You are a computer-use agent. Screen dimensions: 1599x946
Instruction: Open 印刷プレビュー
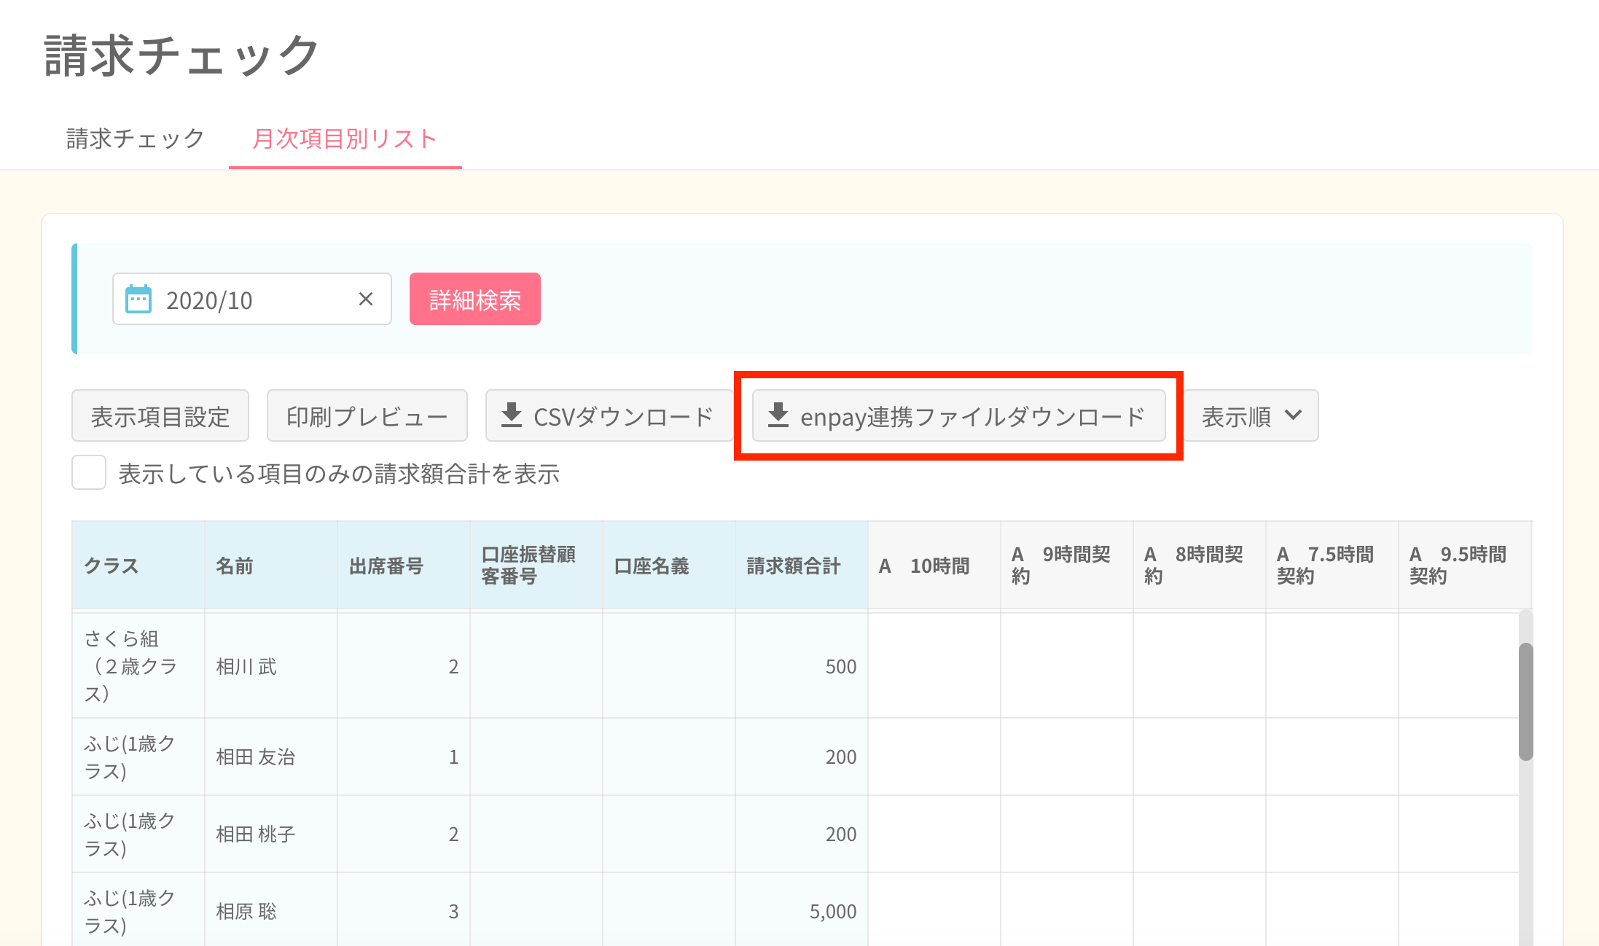tap(367, 416)
